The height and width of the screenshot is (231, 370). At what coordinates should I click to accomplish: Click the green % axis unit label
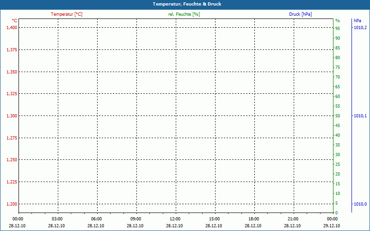click(337, 21)
